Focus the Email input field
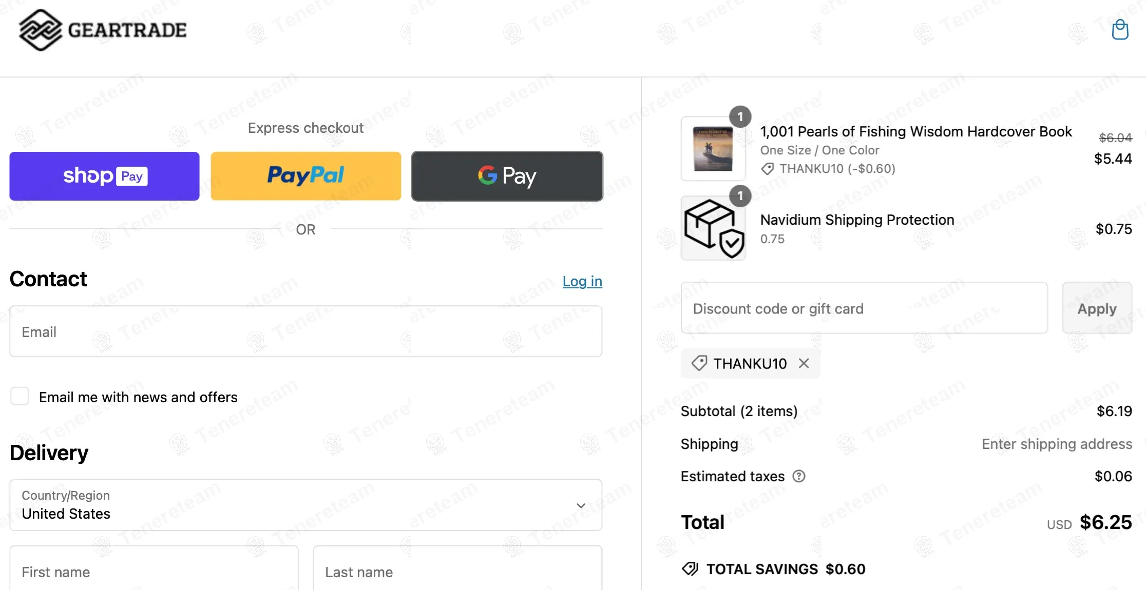This screenshot has height=590, width=1146. point(305,331)
